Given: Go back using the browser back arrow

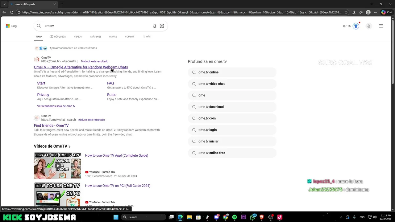Looking at the screenshot, I should [x=4, y=12].
